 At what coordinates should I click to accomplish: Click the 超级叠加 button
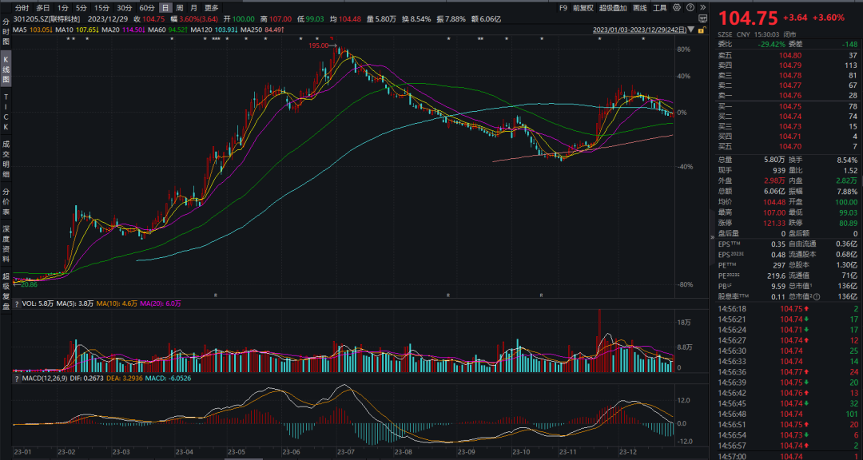[613, 8]
